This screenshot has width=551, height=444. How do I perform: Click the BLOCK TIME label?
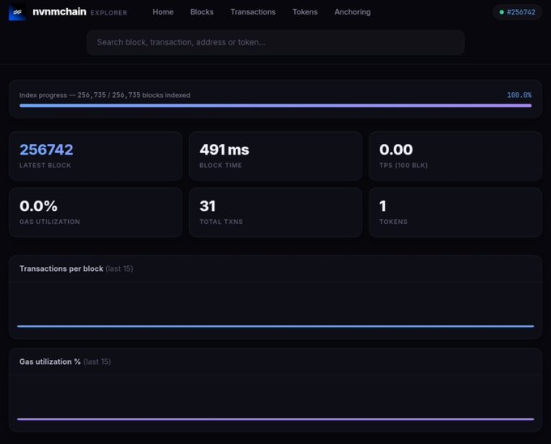point(220,165)
